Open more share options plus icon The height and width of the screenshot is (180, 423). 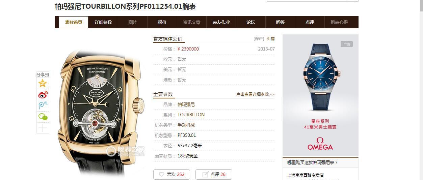(x=43, y=128)
